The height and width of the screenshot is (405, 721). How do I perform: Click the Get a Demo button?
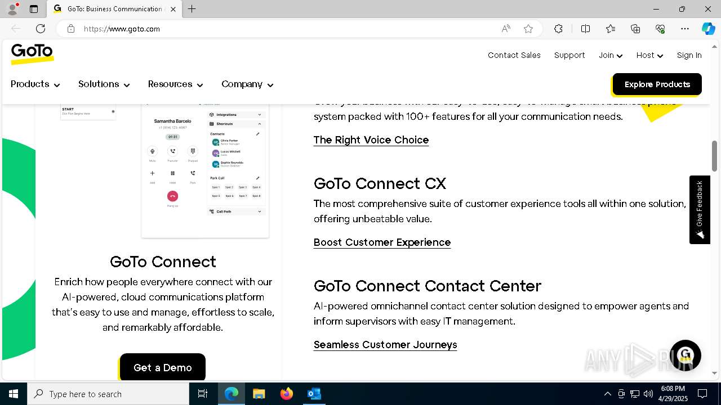click(x=162, y=367)
